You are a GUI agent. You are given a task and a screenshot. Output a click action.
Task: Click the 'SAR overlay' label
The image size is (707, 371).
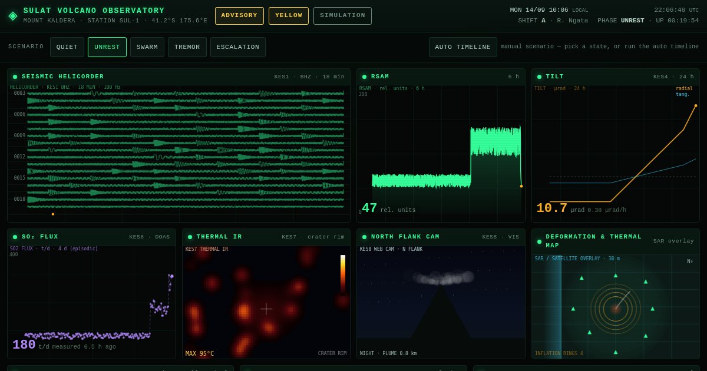[673, 241]
